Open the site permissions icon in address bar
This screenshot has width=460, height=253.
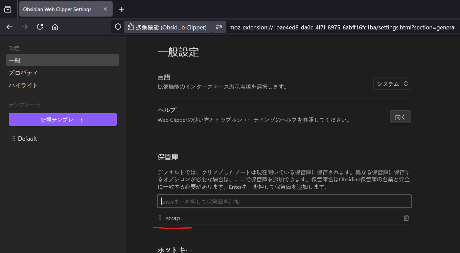click(x=219, y=27)
